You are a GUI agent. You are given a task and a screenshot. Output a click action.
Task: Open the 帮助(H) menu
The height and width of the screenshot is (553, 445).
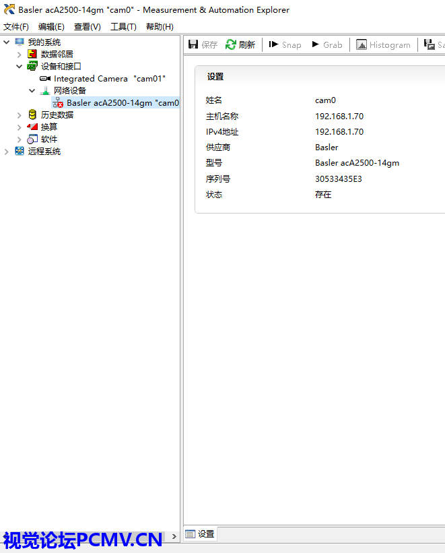coord(160,27)
